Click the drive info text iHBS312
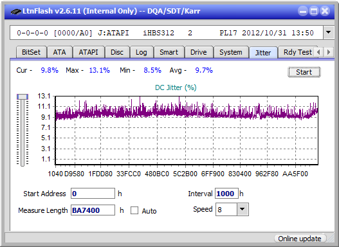The image size is (339, 247). 158,33
